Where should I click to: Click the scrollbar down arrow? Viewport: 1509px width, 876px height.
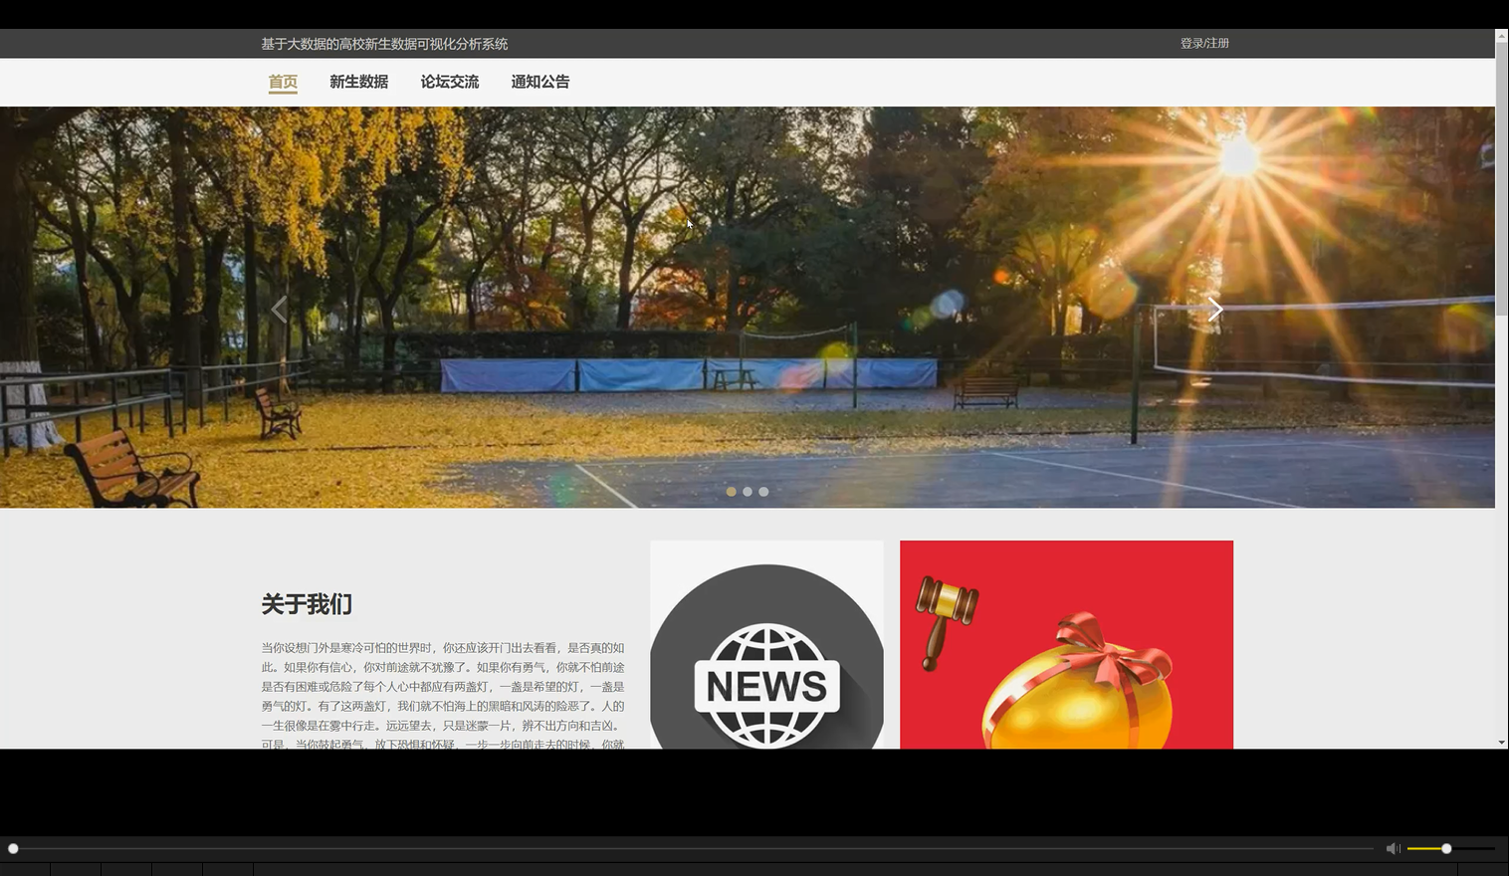click(x=1501, y=742)
